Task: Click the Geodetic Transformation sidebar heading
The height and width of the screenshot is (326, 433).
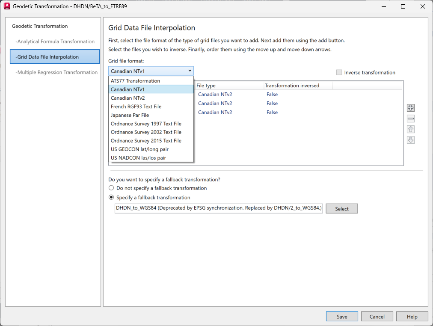Action: 40,26
